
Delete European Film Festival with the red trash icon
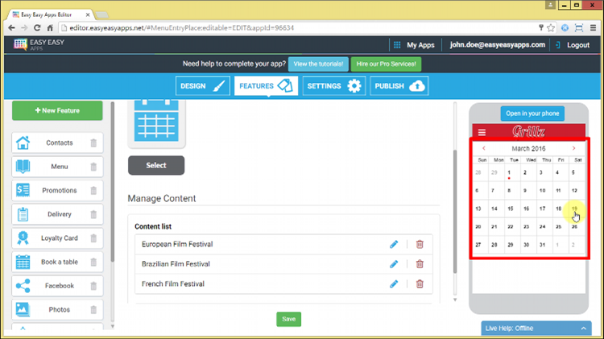420,244
